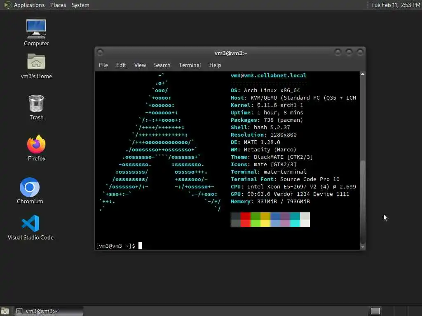Click the MATE logo in the top panel

pyautogui.click(x=7, y=5)
